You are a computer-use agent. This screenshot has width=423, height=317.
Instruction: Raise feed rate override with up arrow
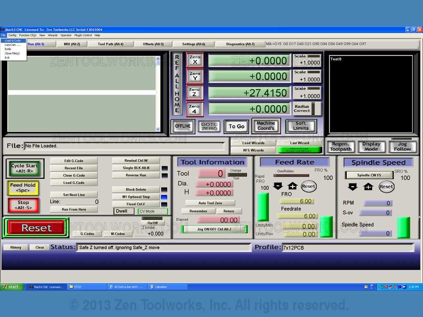pos(292,186)
